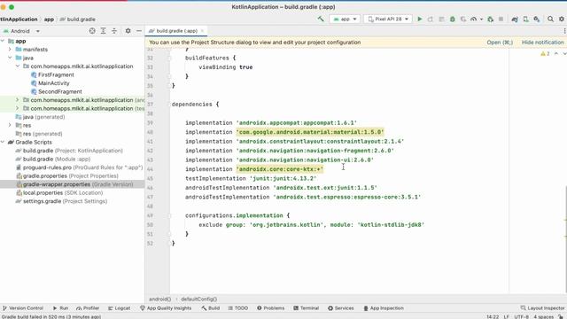Fold the configurations.implementation block at line 49
This screenshot has height=319, width=567.
coord(169,215)
